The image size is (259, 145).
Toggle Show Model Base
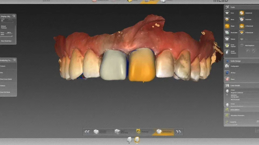[x=6, y=41]
